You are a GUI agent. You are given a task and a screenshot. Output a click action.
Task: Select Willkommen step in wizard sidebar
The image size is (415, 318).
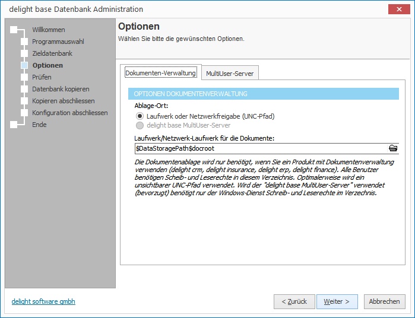point(48,30)
